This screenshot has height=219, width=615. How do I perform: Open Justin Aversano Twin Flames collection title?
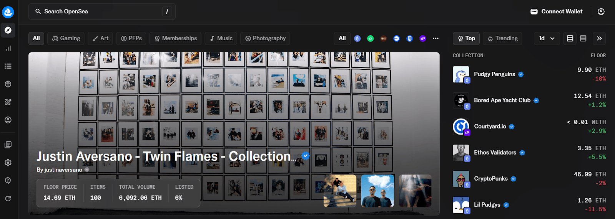(166, 156)
